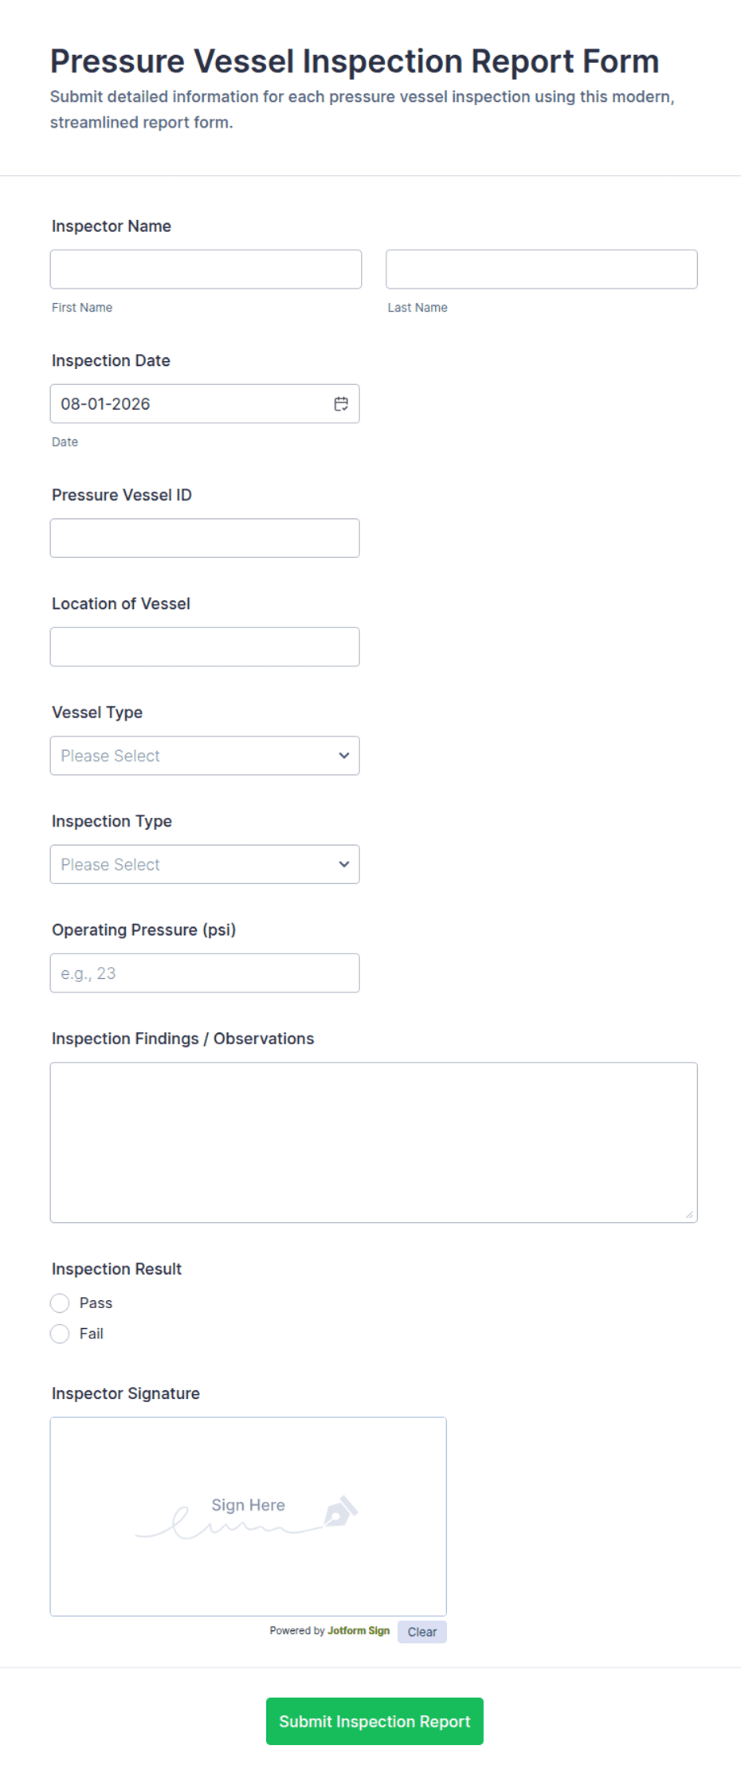Open the calendar picker icon
Screen dimensions: 741x1784
click(x=341, y=404)
